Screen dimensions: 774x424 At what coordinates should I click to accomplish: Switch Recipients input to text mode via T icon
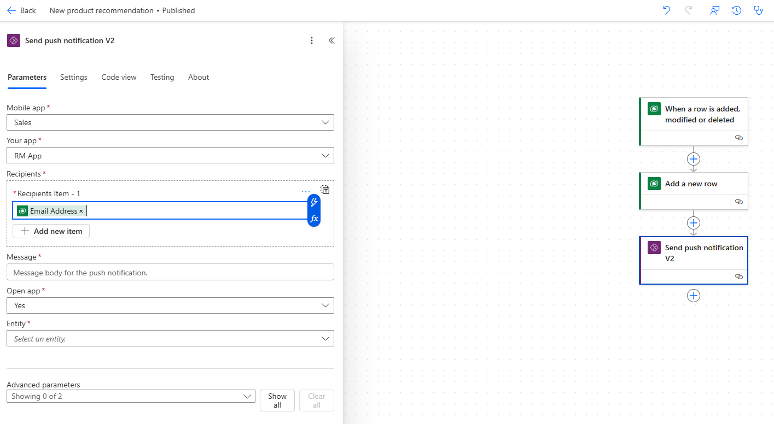(x=325, y=190)
